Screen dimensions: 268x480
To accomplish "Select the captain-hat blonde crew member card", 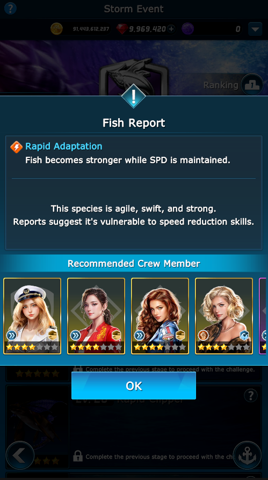I will tap(32, 316).
